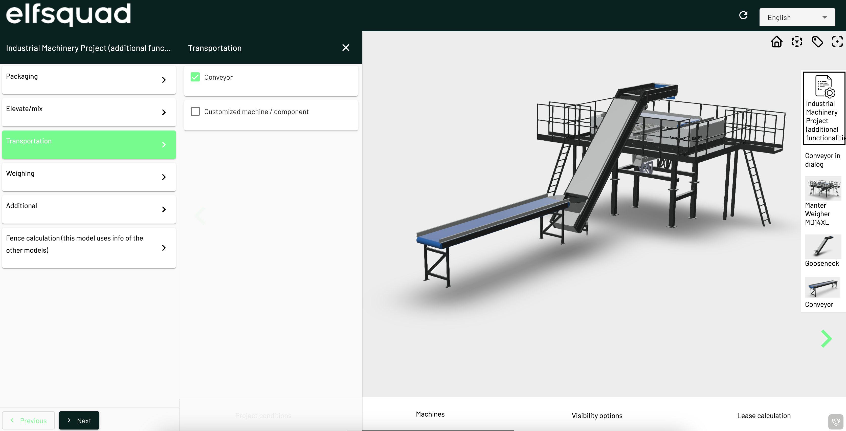The height and width of the screenshot is (431, 846).
Task: Click the Previous button
Action: tap(29, 420)
